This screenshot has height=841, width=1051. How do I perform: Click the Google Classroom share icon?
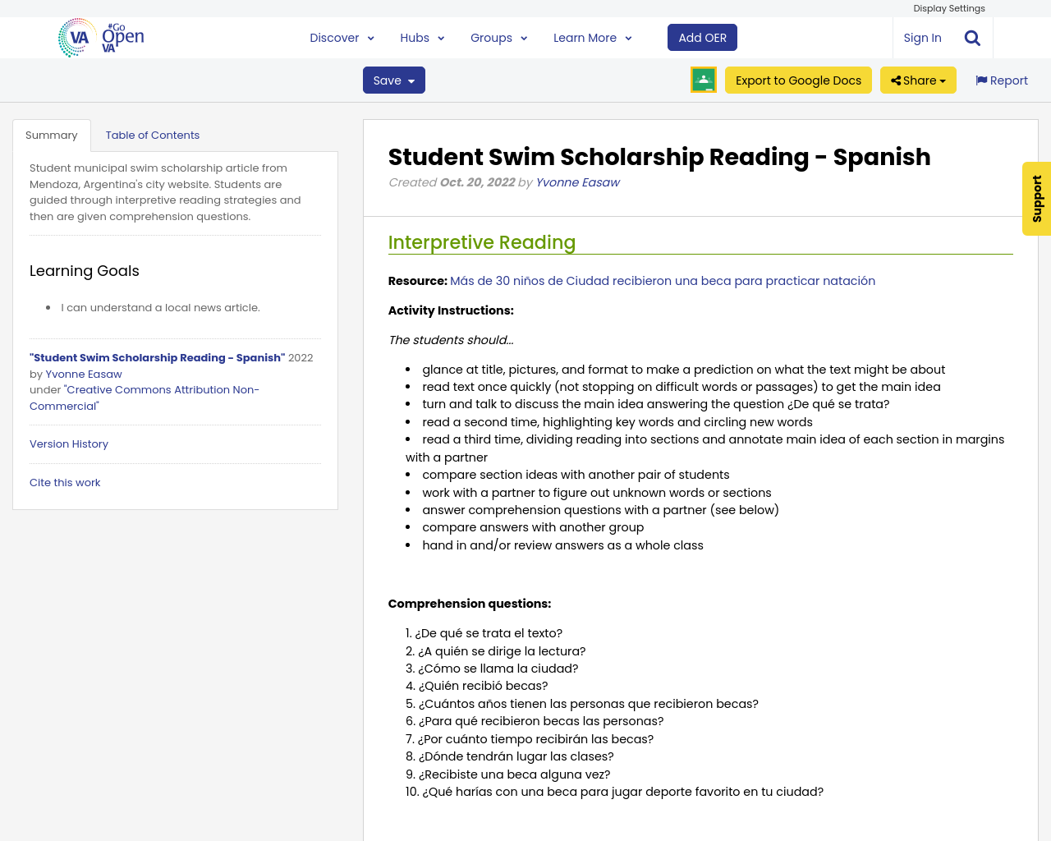703,79
